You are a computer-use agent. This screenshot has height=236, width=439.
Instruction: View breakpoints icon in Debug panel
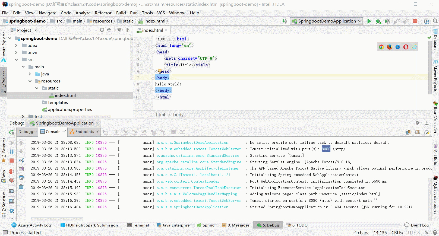(12, 171)
